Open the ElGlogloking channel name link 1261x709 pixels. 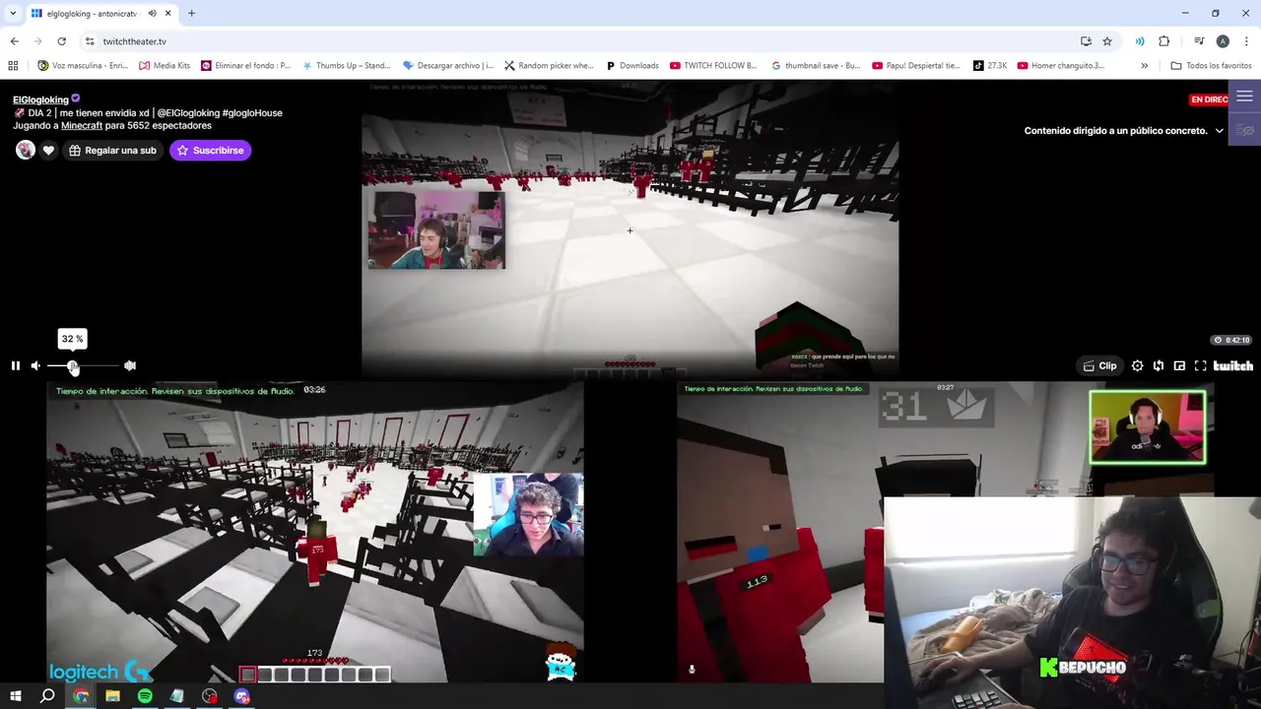tap(40, 99)
